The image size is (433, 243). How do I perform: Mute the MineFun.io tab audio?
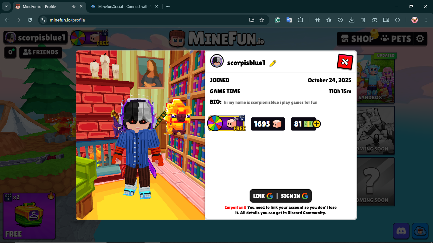click(x=74, y=6)
